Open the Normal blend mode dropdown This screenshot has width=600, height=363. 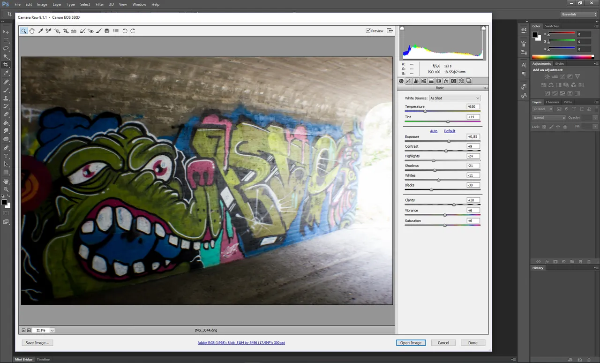(549, 118)
